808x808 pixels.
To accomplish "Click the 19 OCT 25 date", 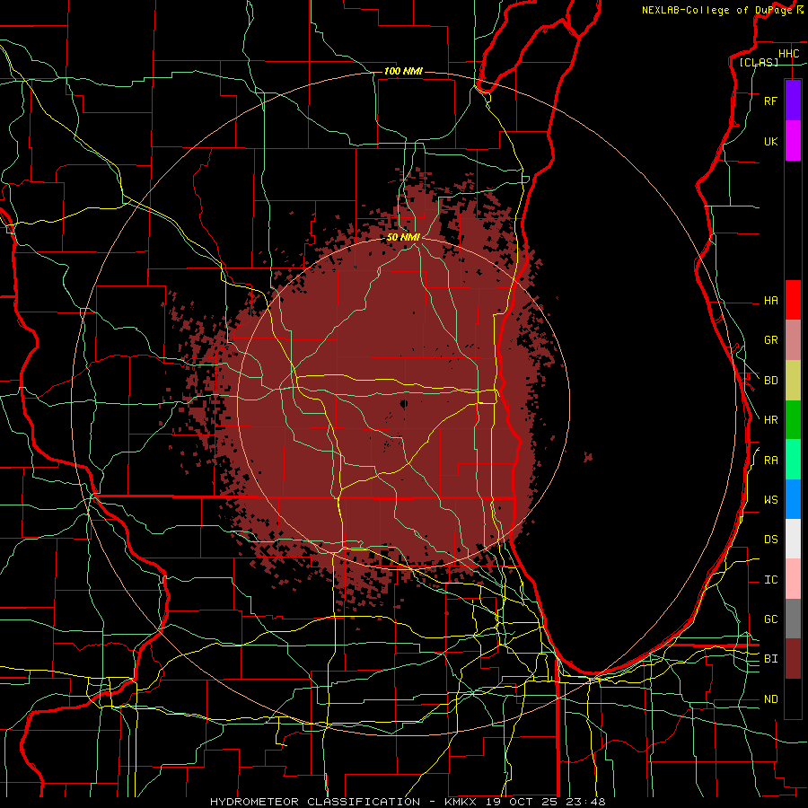I will pyautogui.click(x=523, y=802).
